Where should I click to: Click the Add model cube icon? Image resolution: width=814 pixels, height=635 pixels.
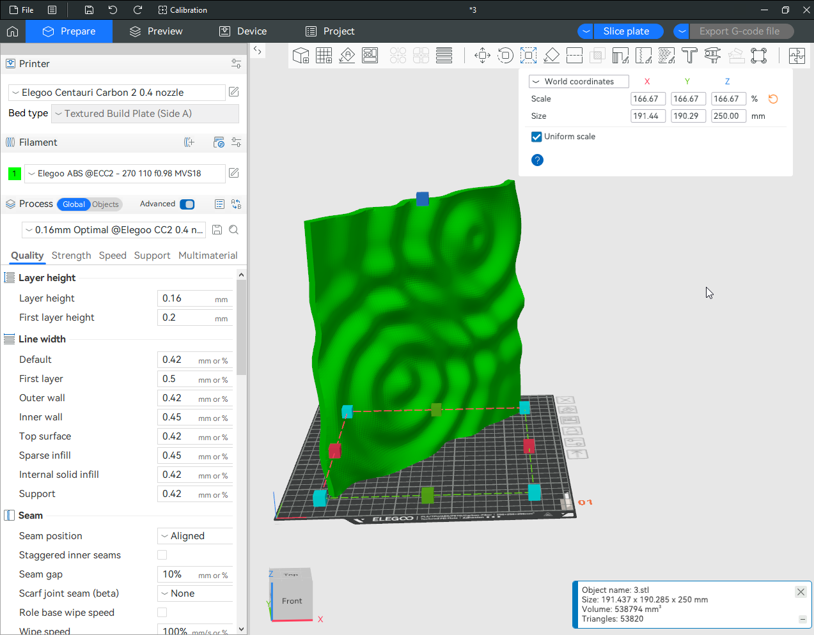click(301, 56)
